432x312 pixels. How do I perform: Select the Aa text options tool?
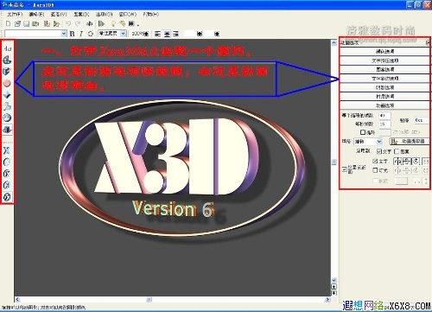7,48
